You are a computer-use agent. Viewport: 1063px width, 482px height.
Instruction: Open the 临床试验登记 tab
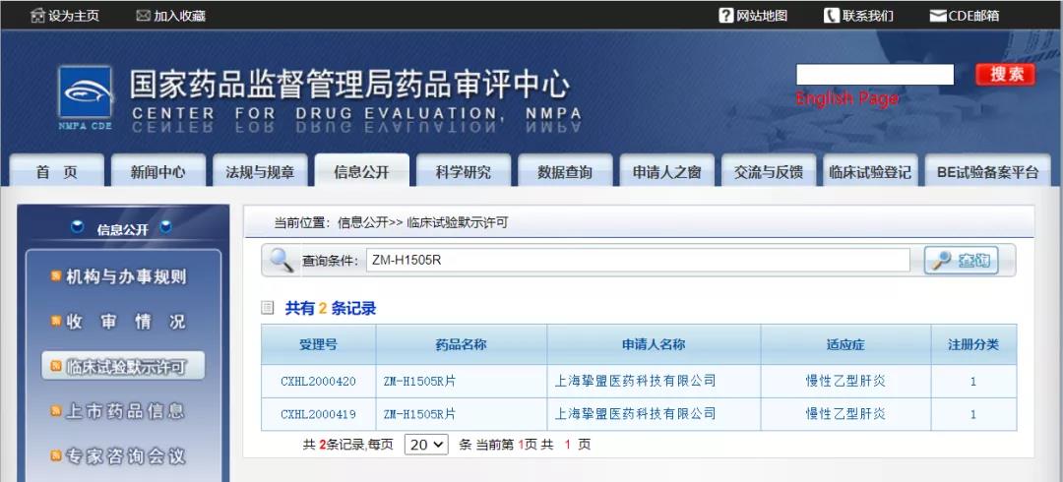pos(870,172)
